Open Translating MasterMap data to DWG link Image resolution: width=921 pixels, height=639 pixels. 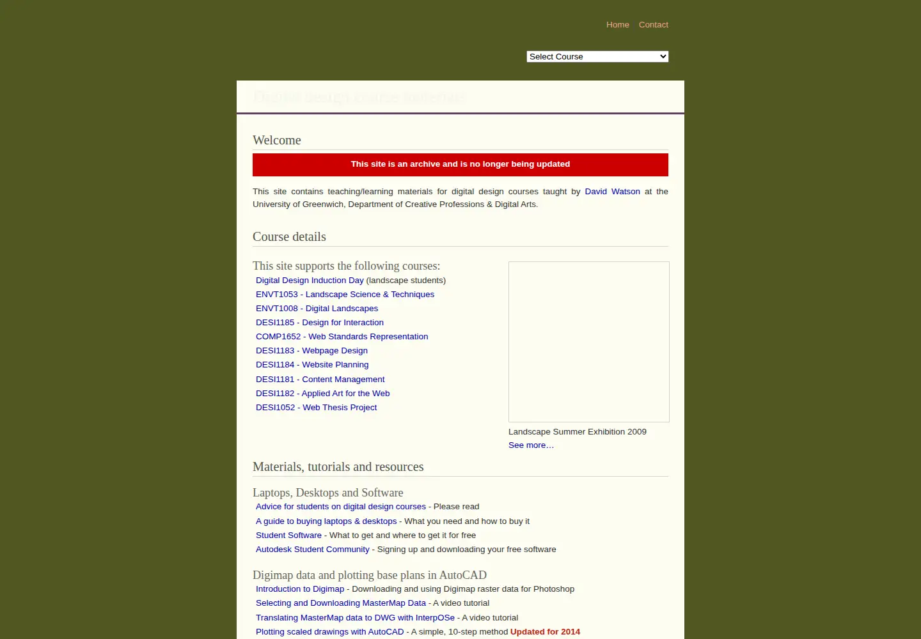[355, 618]
